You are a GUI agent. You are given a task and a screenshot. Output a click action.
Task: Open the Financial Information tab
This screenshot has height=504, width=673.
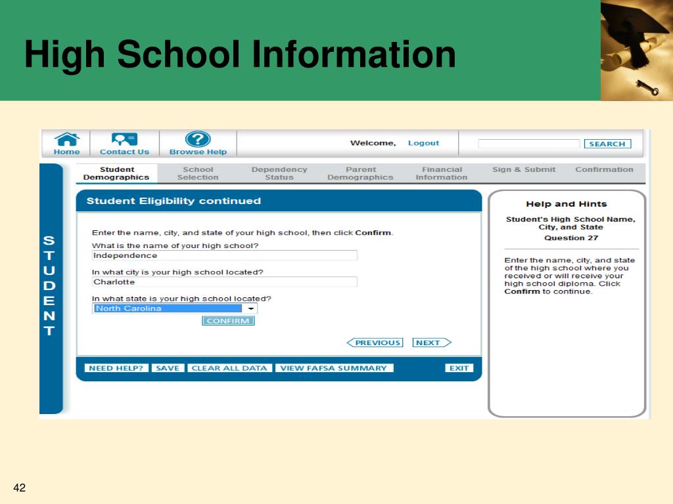point(442,173)
